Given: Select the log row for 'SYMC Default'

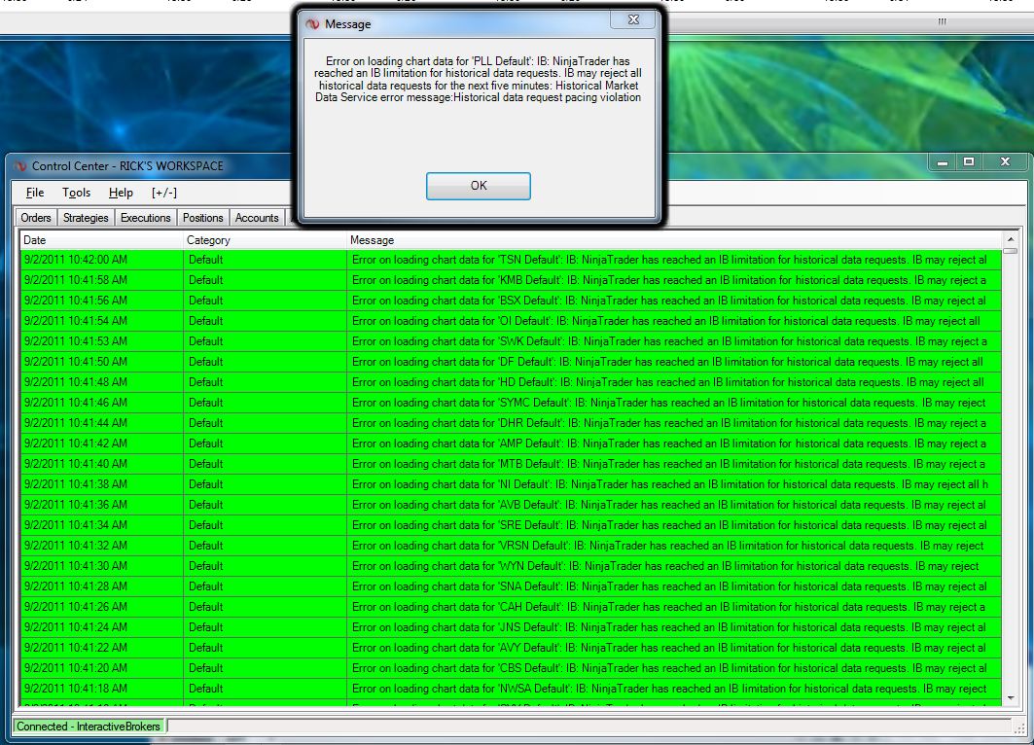Looking at the screenshot, I should (511, 403).
